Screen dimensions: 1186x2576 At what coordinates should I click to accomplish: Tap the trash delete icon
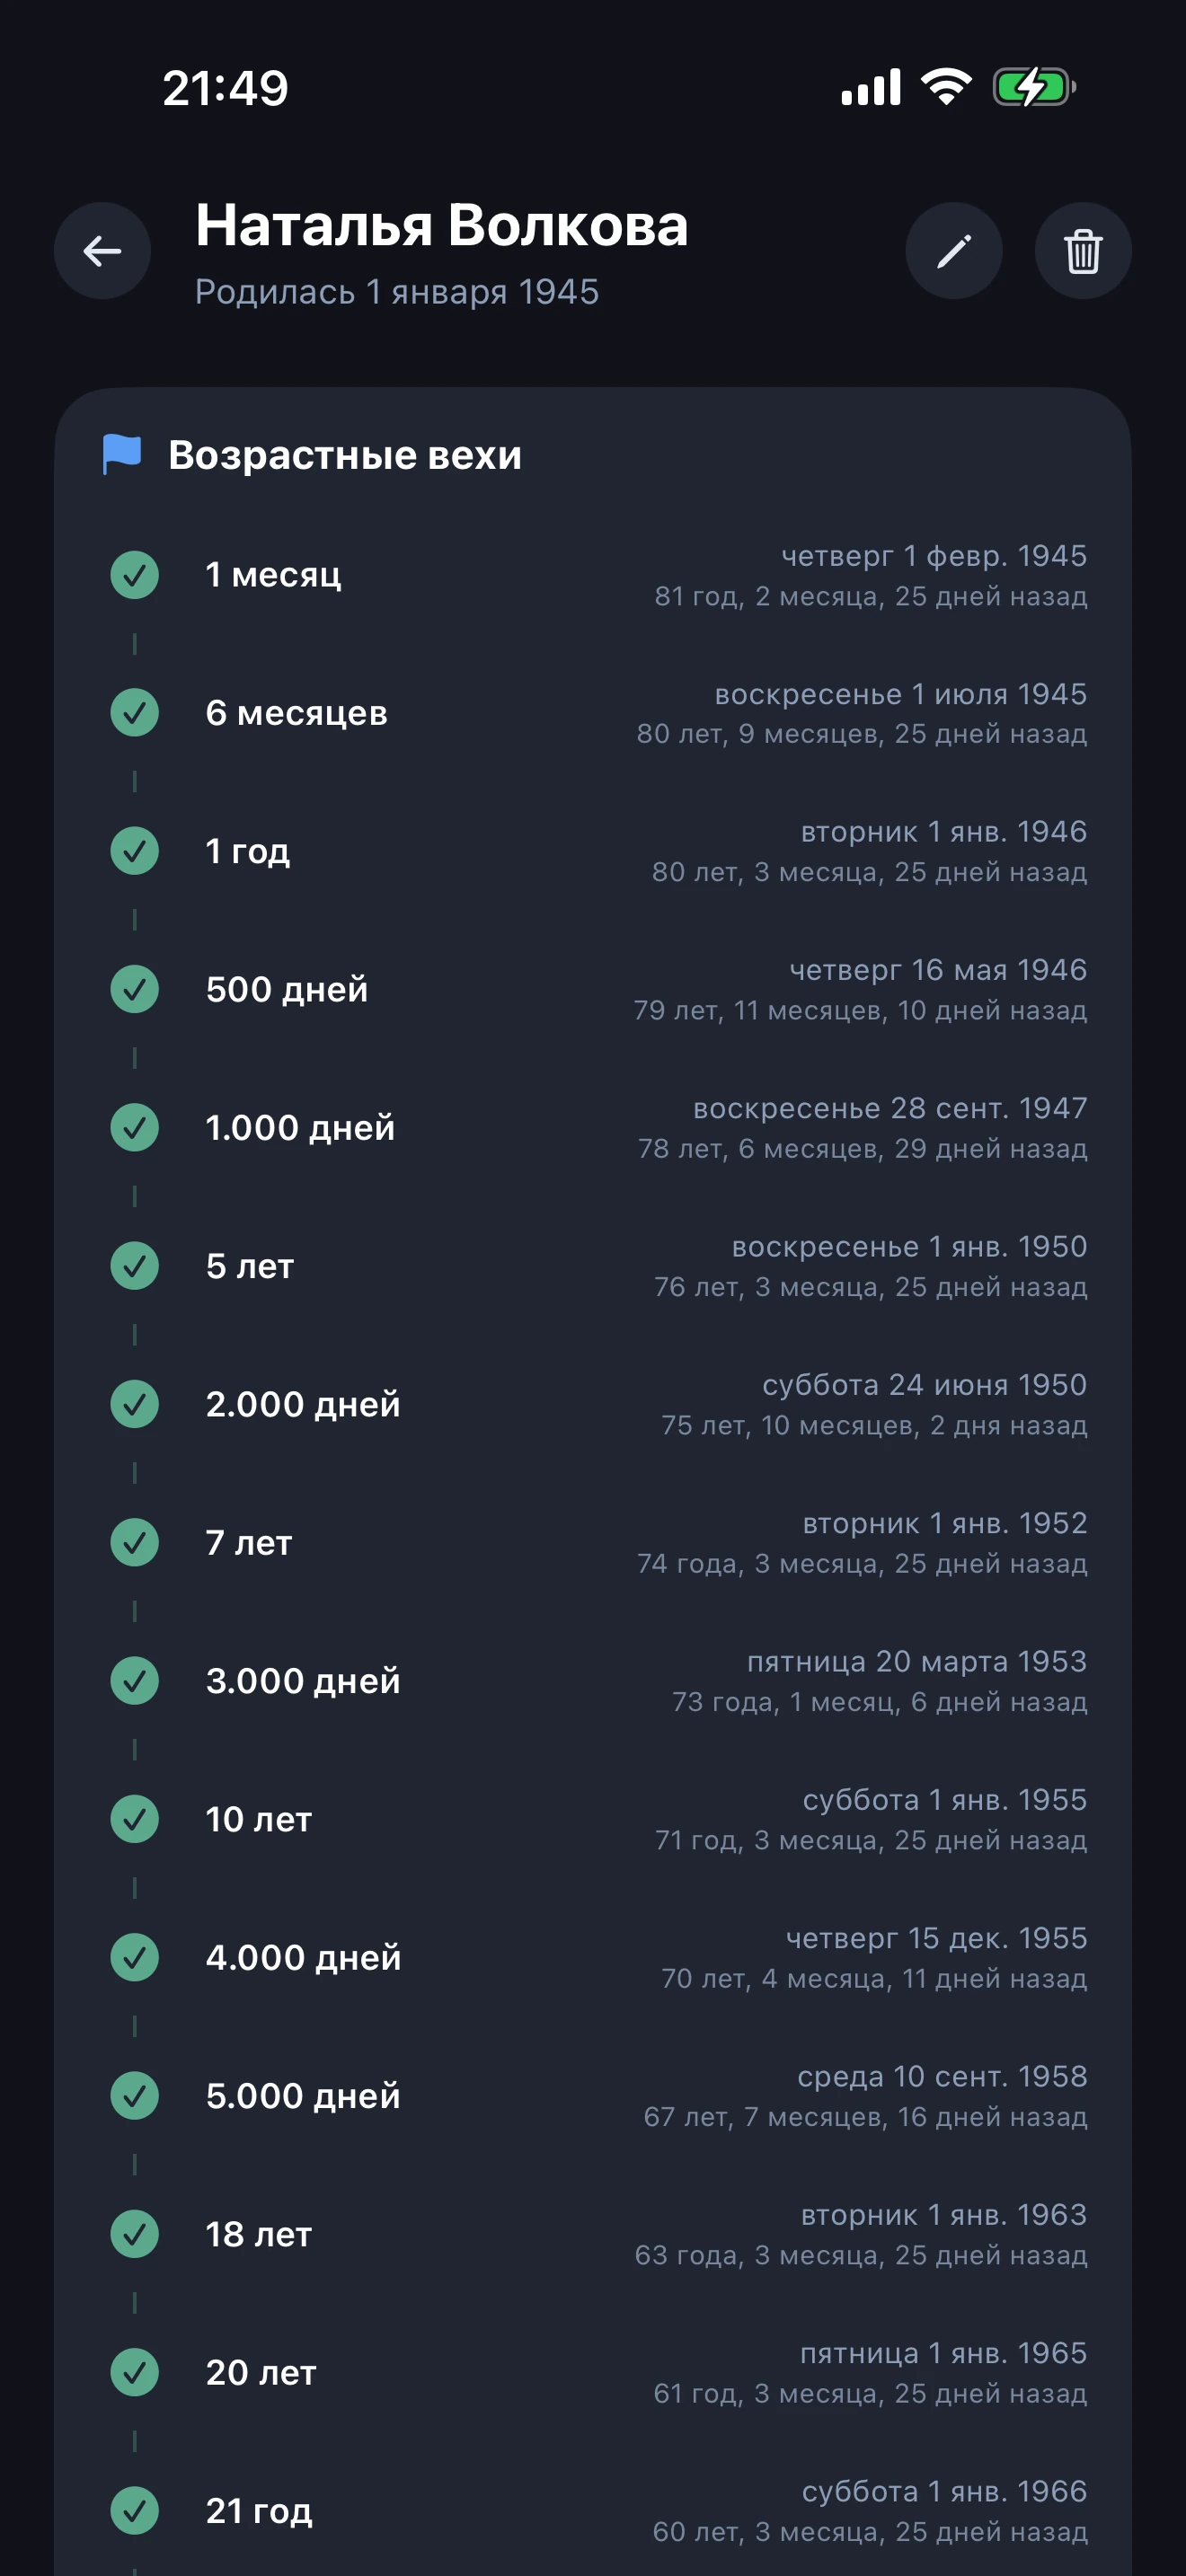tap(1082, 251)
